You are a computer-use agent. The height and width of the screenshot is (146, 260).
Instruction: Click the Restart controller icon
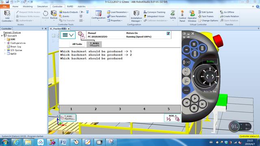click(x=45, y=15)
